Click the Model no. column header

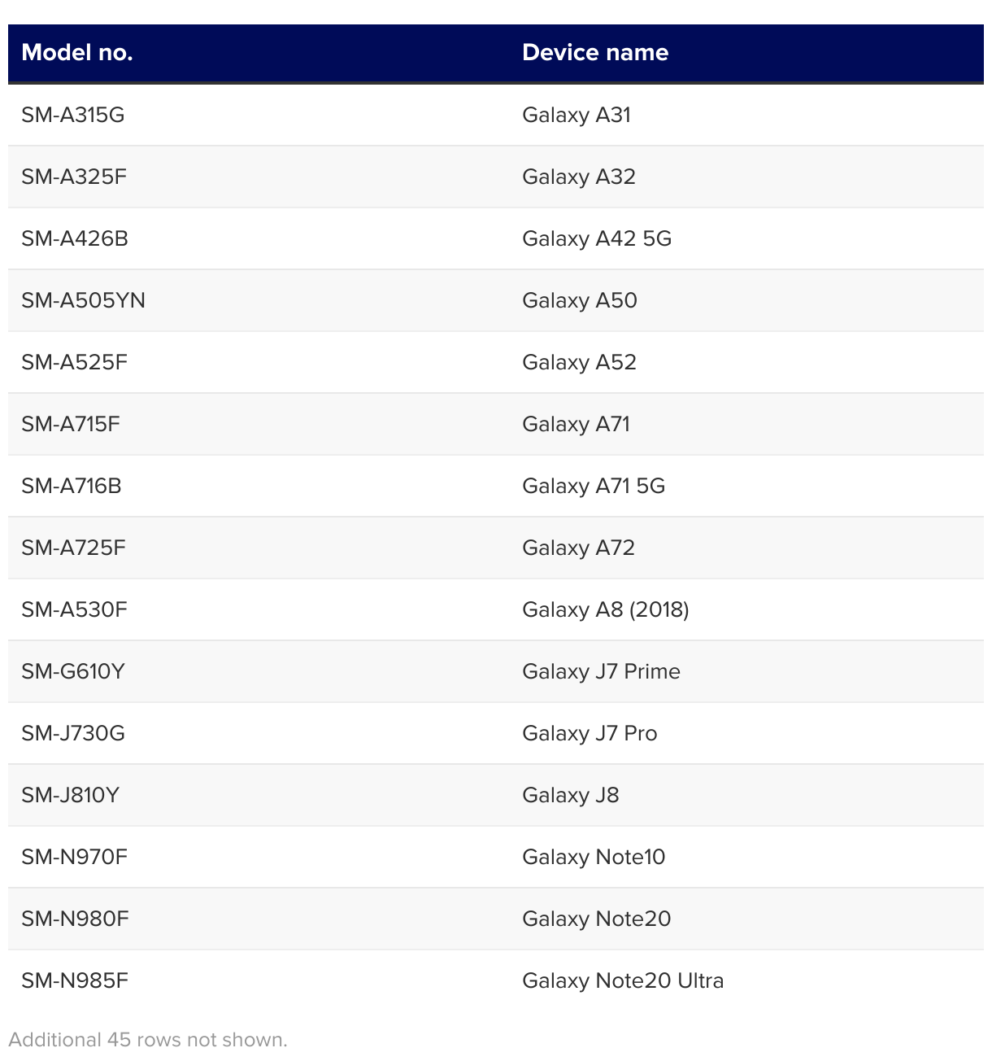point(77,53)
